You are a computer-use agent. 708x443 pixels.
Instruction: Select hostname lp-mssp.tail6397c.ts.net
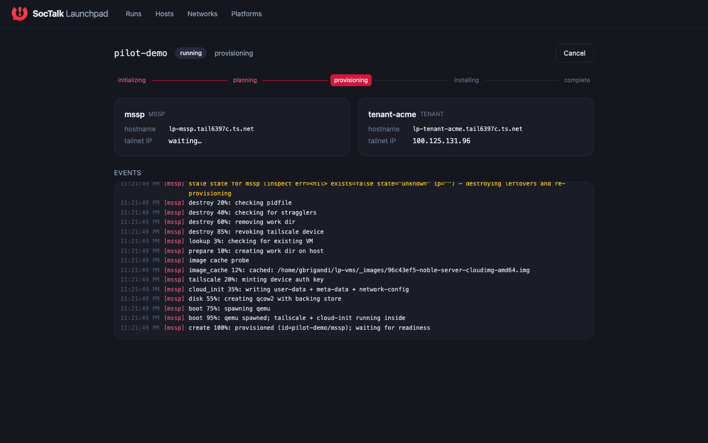click(211, 129)
